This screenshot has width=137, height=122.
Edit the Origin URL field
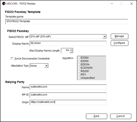pos(68,102)
